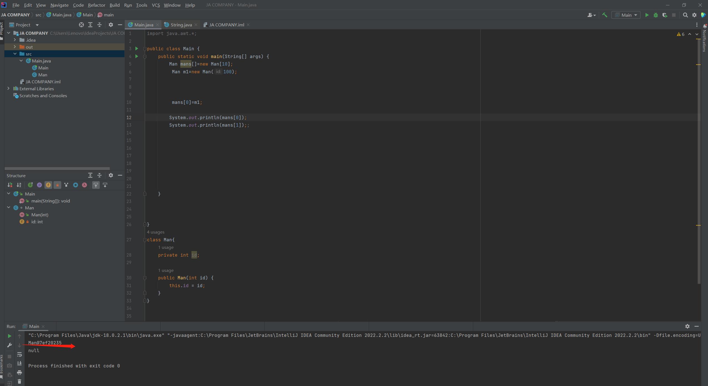Click Main.java breadcrumb in navigation bar
The height and width of the screenshot is (386, 708).
tap(59, 15)
